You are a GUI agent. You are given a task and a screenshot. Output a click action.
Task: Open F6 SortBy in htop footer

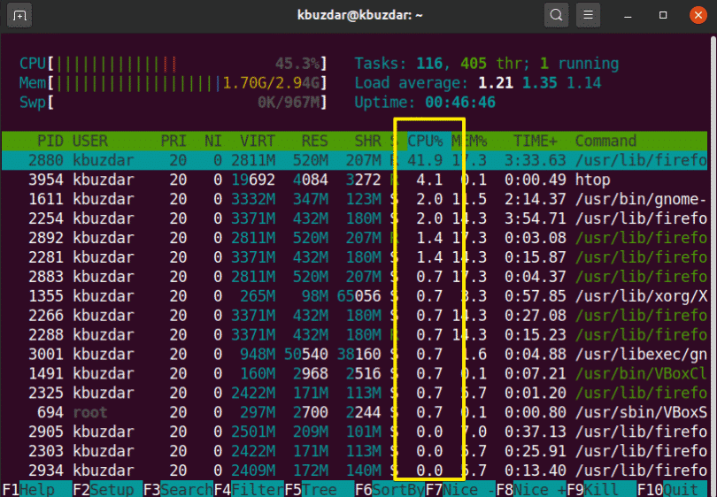(389, 489)
